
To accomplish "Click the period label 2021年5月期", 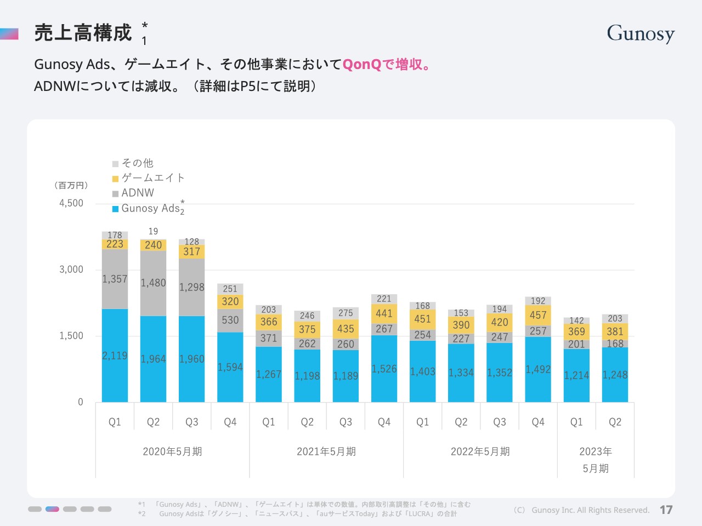I will [326, 451].
